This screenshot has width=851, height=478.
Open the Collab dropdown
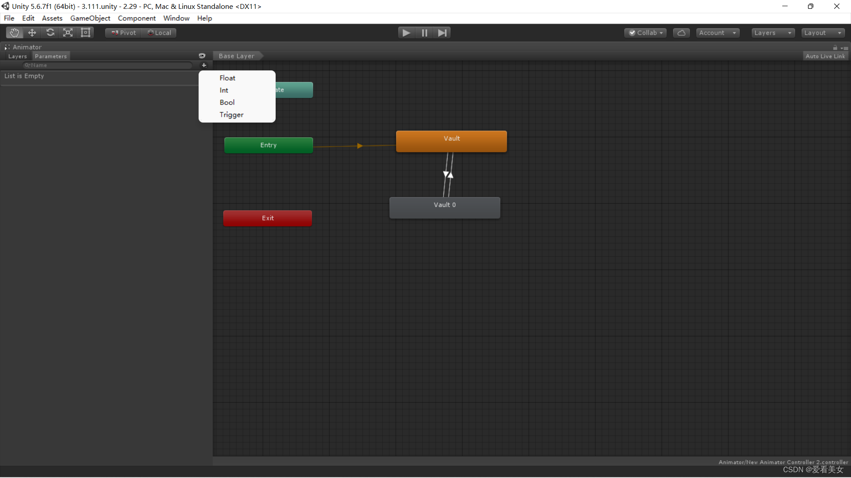[x=645, y=33]
